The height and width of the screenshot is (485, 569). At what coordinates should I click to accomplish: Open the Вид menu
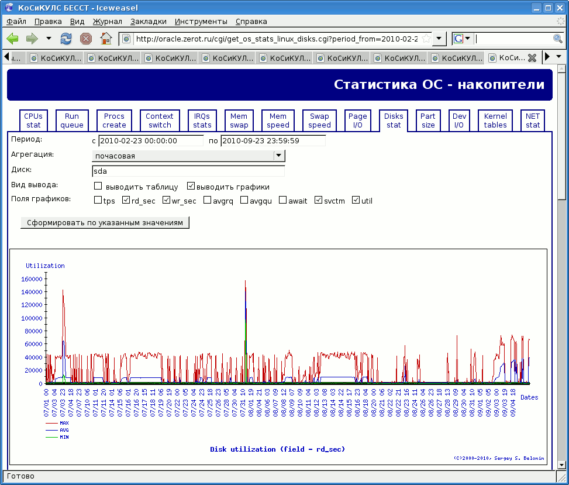point(77,22)
